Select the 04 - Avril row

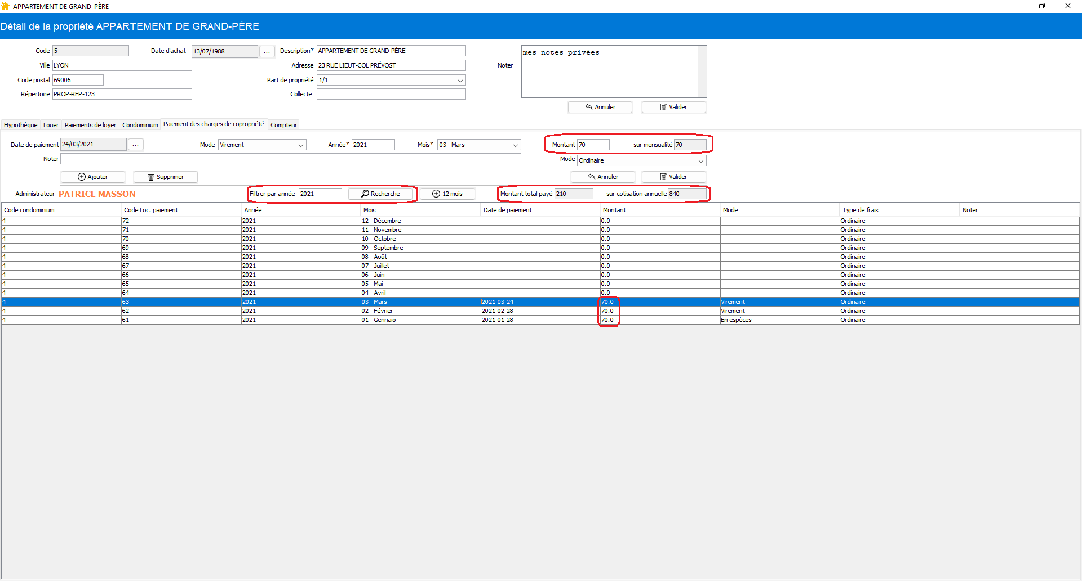(540, 293)
